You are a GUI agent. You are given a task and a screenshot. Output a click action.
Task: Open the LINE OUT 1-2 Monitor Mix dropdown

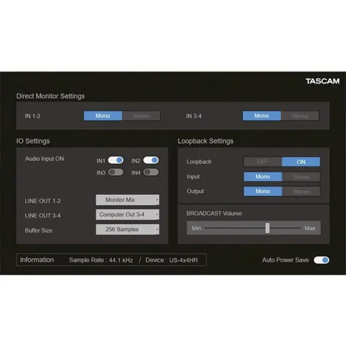(127, 199)
